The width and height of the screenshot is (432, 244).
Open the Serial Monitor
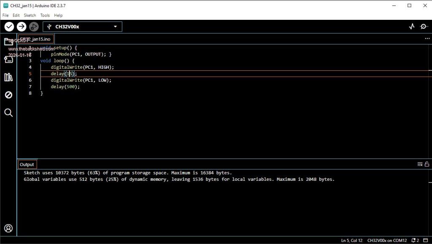click(424, 27)
